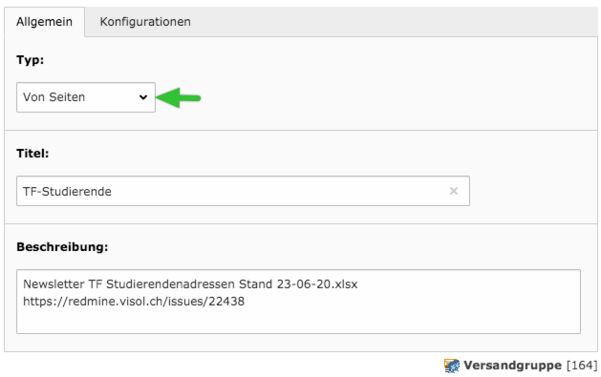Click empty space below text in Beschreibung
Image resolution: width=601 pixels, height=377 pixels.
click(x=298, y=321)
